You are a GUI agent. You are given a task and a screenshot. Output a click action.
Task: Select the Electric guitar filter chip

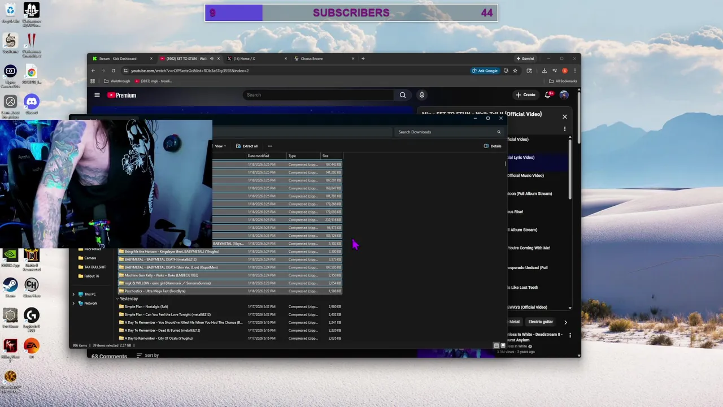click(x=541, y=322)
